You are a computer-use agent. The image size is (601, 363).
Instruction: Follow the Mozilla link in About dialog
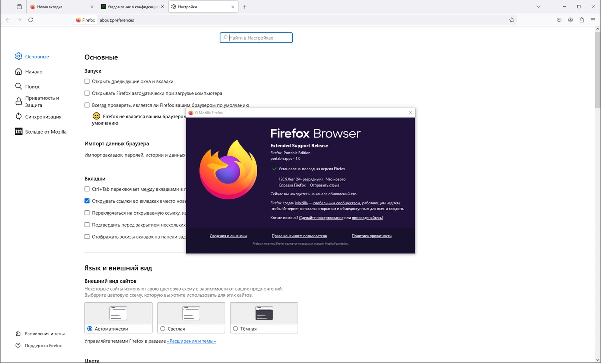pos(302,203)
